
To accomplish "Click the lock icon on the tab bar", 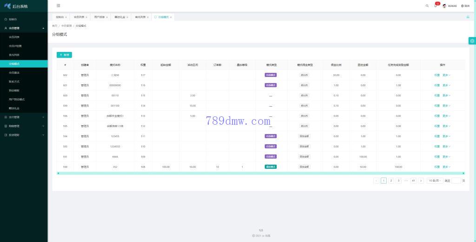I will (x=468, y=17).
